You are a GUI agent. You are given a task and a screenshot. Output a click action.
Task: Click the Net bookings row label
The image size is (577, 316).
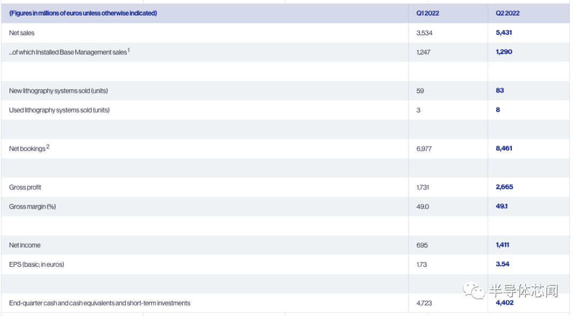coord(27,149)
